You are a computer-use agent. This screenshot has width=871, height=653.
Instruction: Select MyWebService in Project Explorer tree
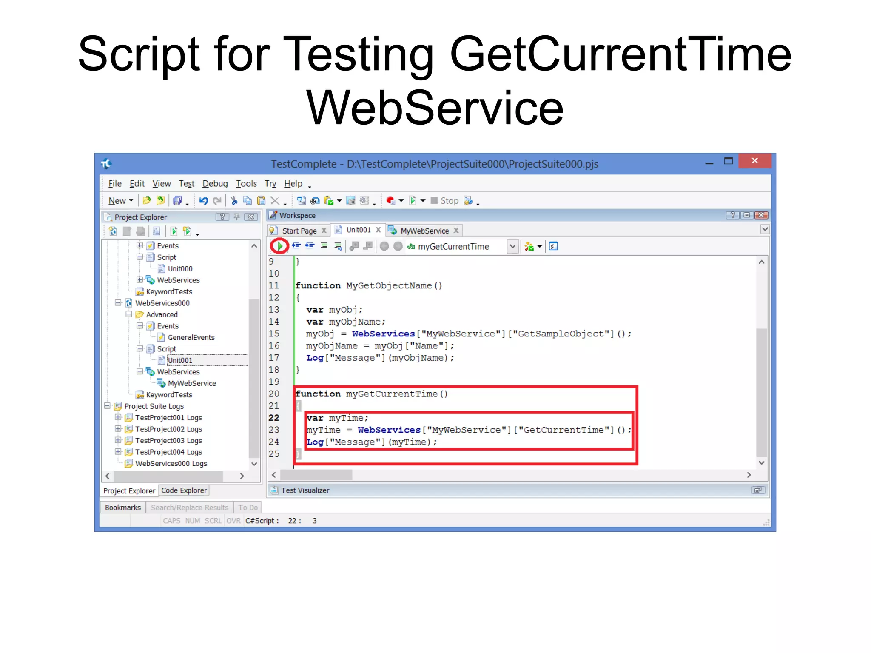[192, 383]
